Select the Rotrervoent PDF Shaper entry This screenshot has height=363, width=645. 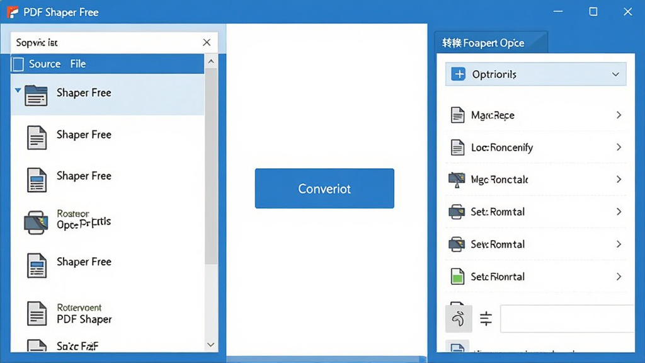pos(84,314)
